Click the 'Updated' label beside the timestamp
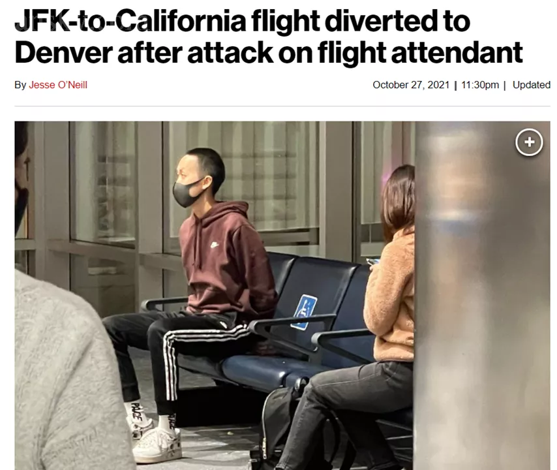Image resolution: width=557 pixels, height=470 pixels. [532, 85]
